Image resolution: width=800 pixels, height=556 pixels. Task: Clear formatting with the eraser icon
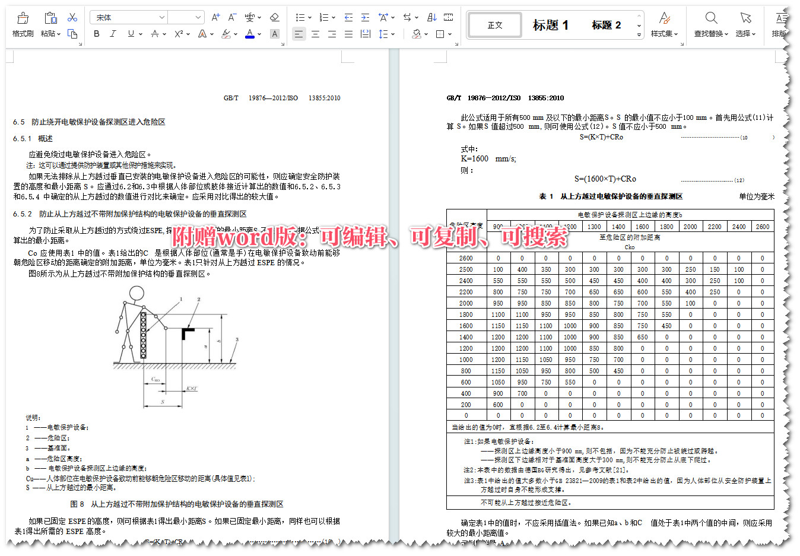coord(274,17)
